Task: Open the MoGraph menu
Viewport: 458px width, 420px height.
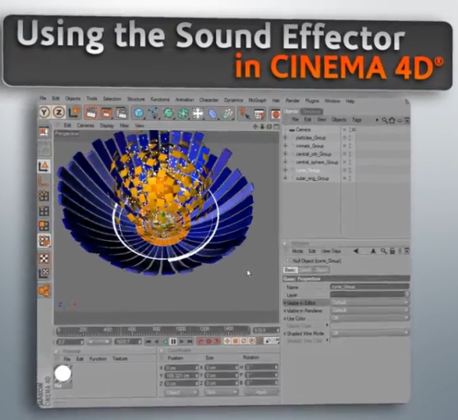Action: (258, 100)
